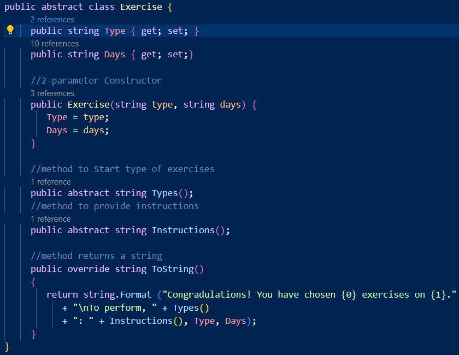This screenshot has height=355, width=459.
Task: Click the assignment line 'Type = type;'
Action: click(x=78, y=117)
